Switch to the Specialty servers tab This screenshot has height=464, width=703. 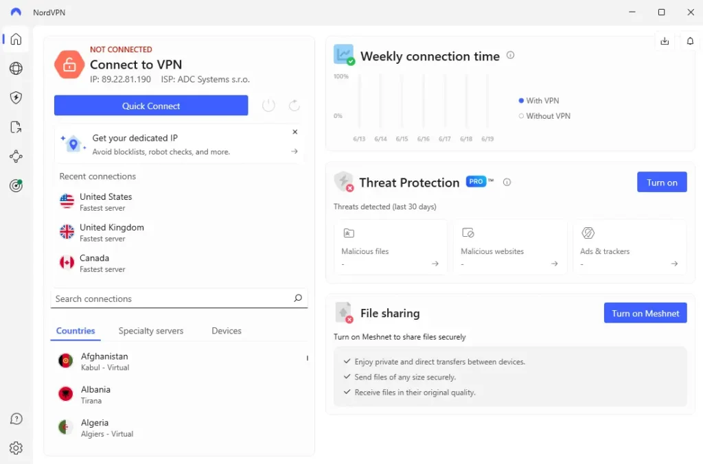[x=151, y=331]
